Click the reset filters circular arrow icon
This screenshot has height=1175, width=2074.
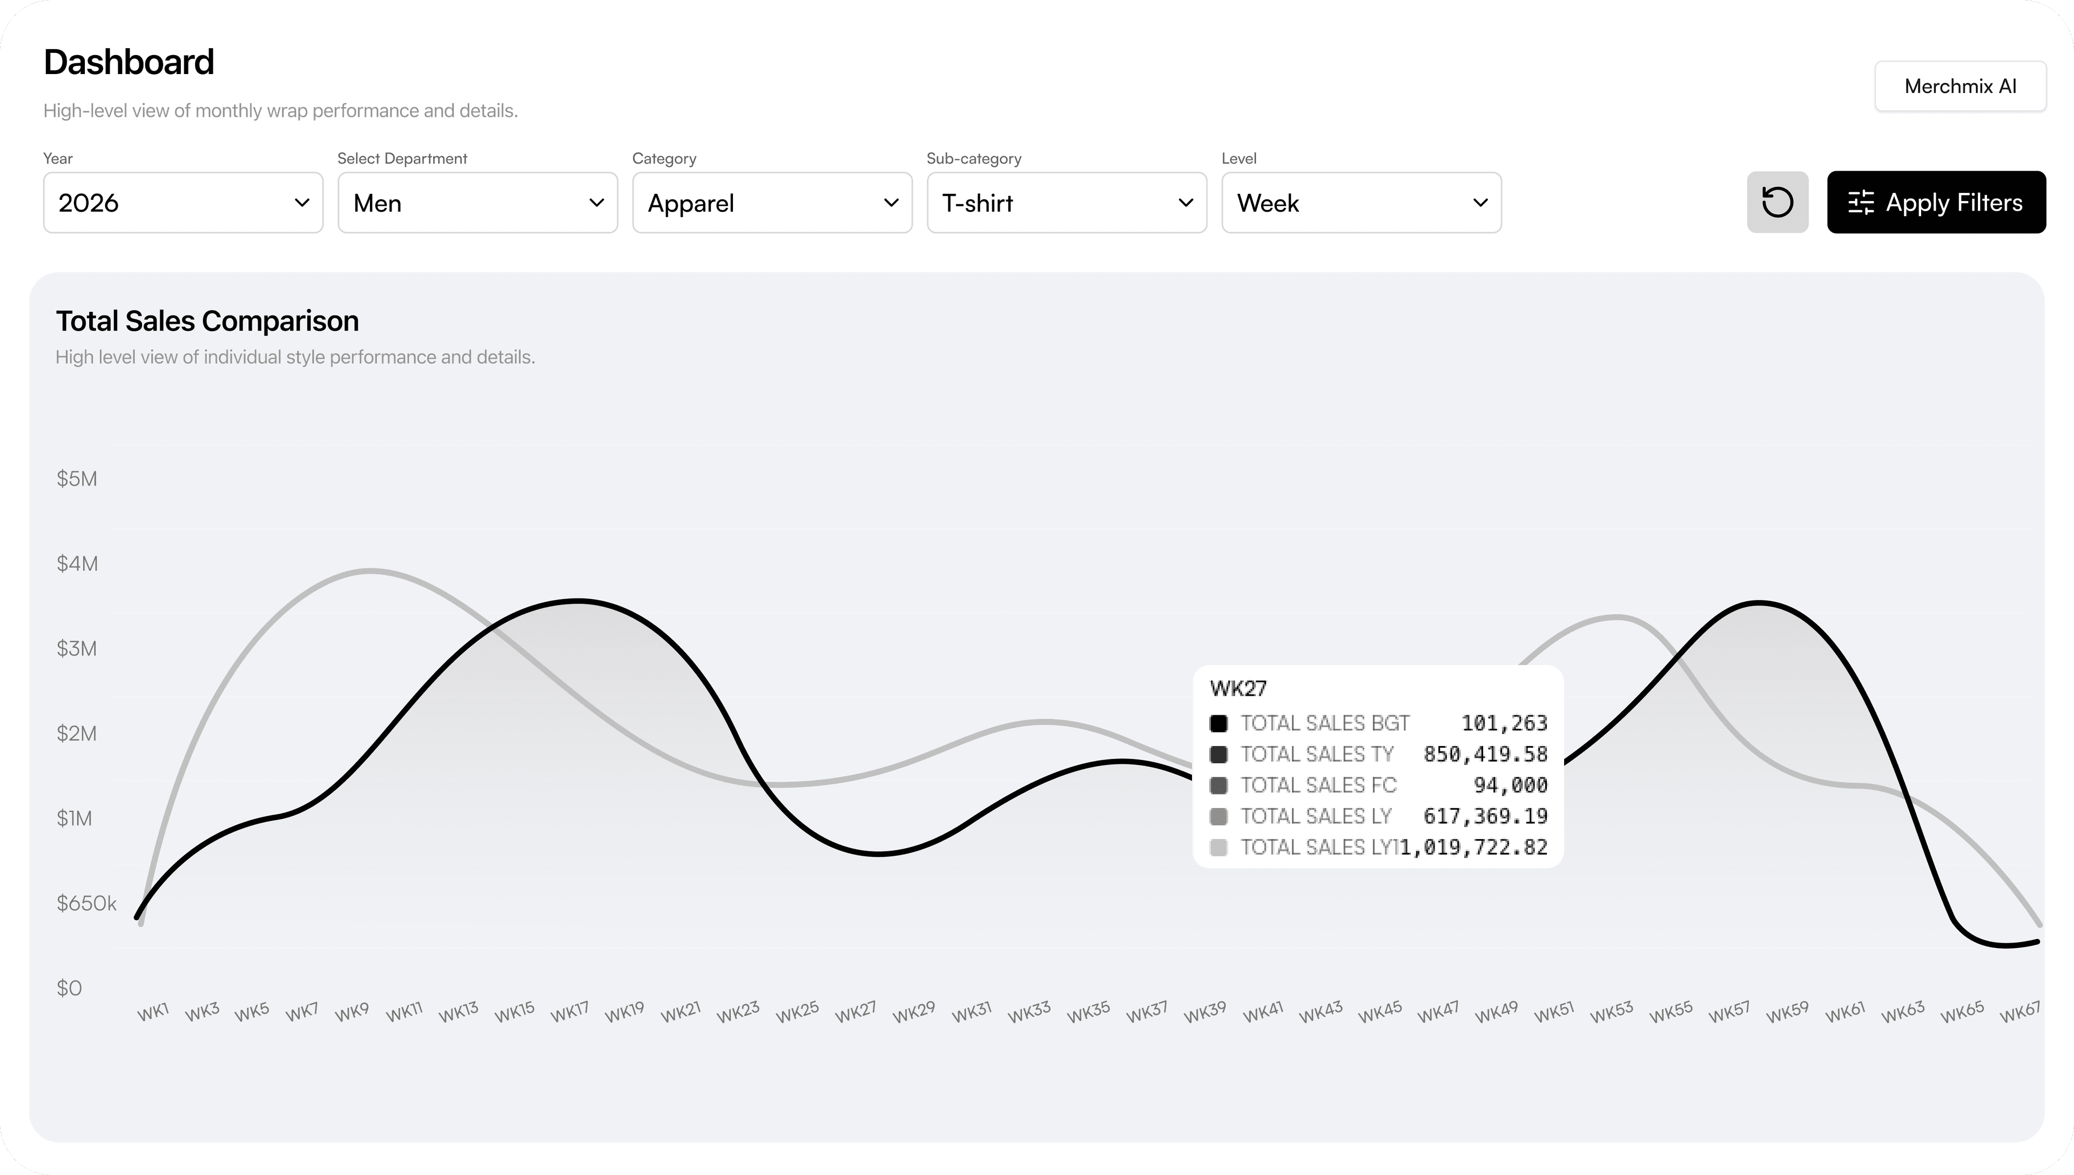[x=1776, y=203]
